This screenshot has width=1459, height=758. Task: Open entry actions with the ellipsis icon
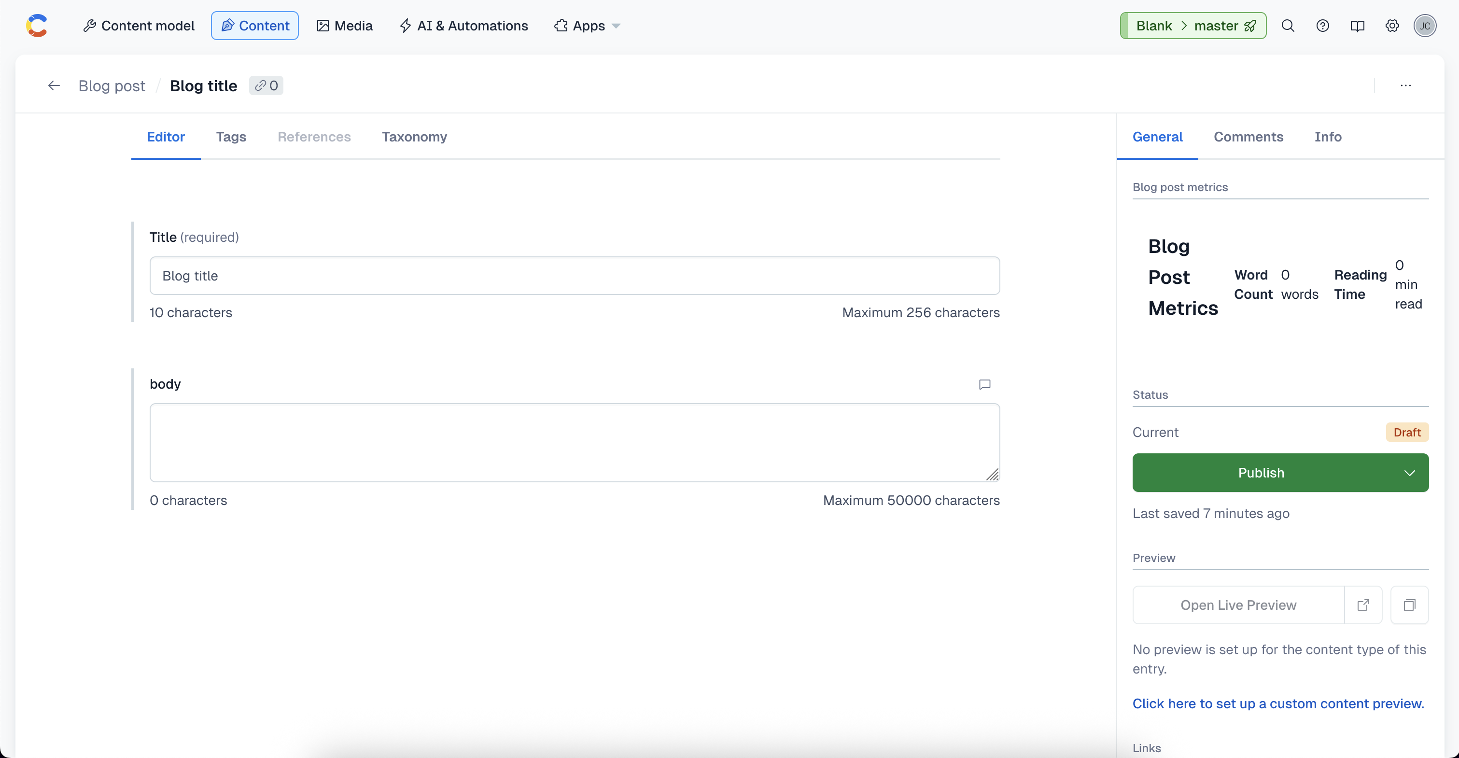(x=1406, y=85)
